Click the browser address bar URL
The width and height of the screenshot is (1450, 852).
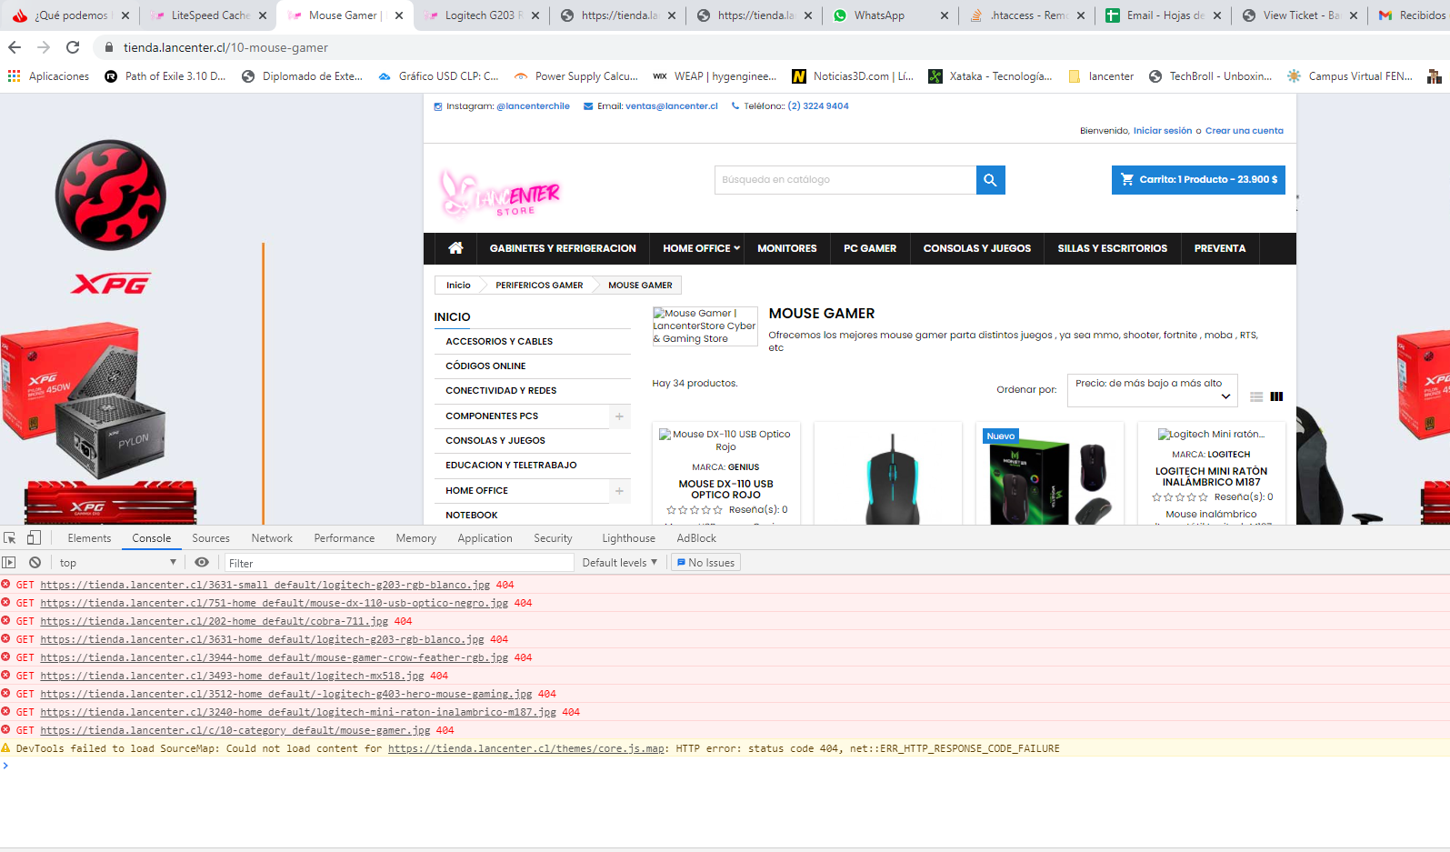point(225,47)
